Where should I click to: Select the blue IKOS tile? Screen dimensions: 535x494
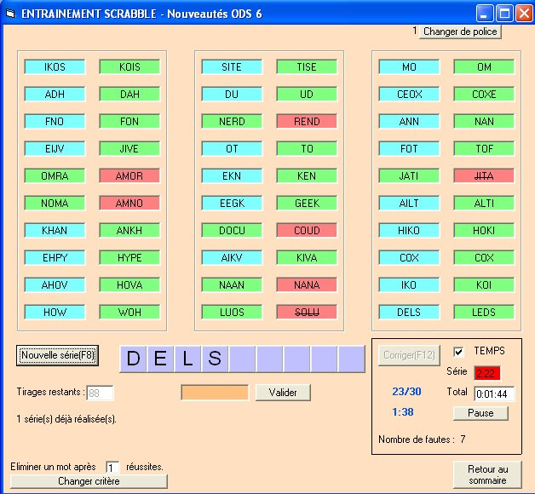[x=55, y=67]
